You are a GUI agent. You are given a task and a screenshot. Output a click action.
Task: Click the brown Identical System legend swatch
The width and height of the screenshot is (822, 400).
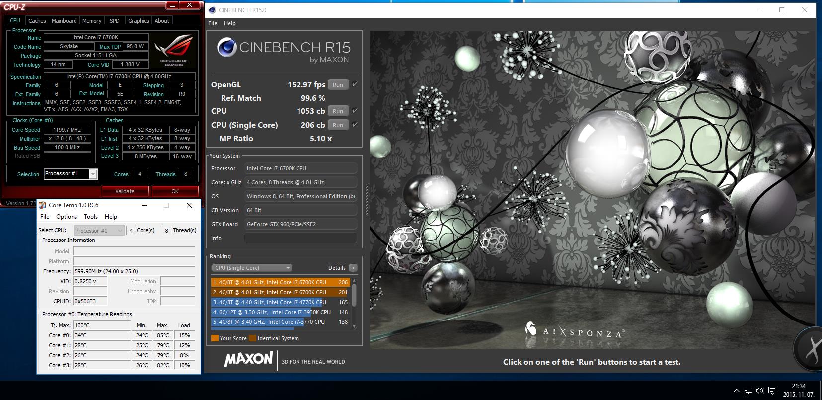tap(252, 338)
